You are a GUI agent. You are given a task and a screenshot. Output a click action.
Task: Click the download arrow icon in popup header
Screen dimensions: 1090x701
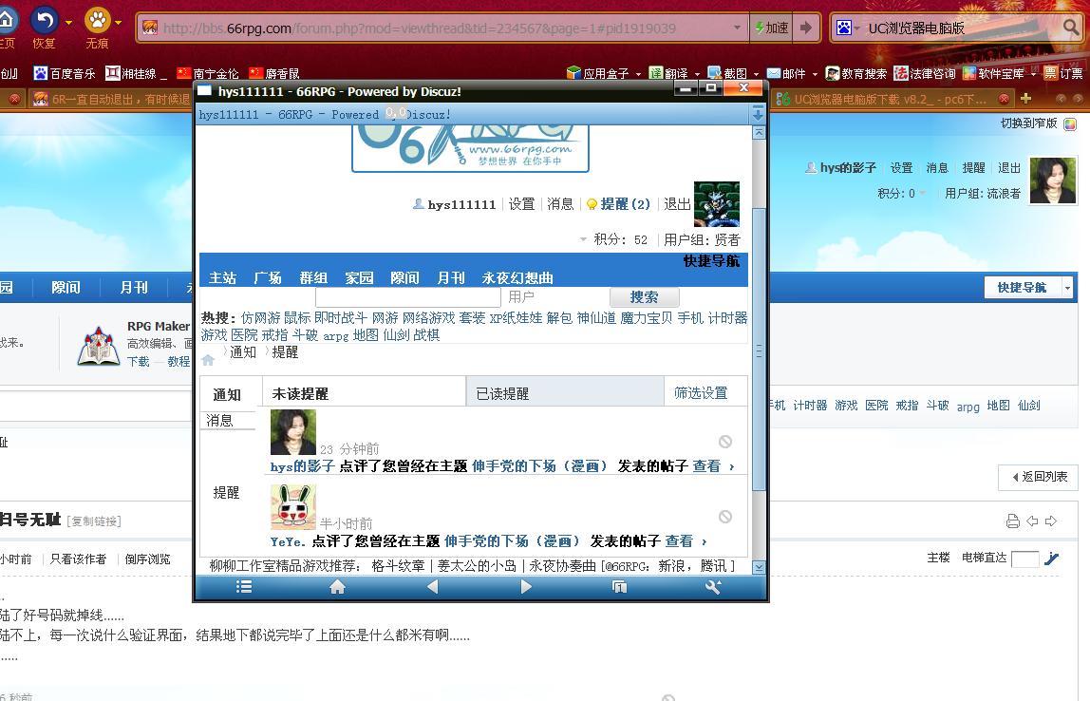(758, 114)
